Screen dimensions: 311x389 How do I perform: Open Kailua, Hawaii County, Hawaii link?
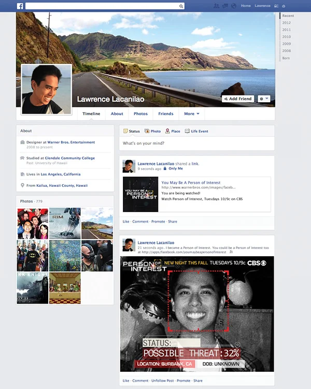(x=62, y=185)
